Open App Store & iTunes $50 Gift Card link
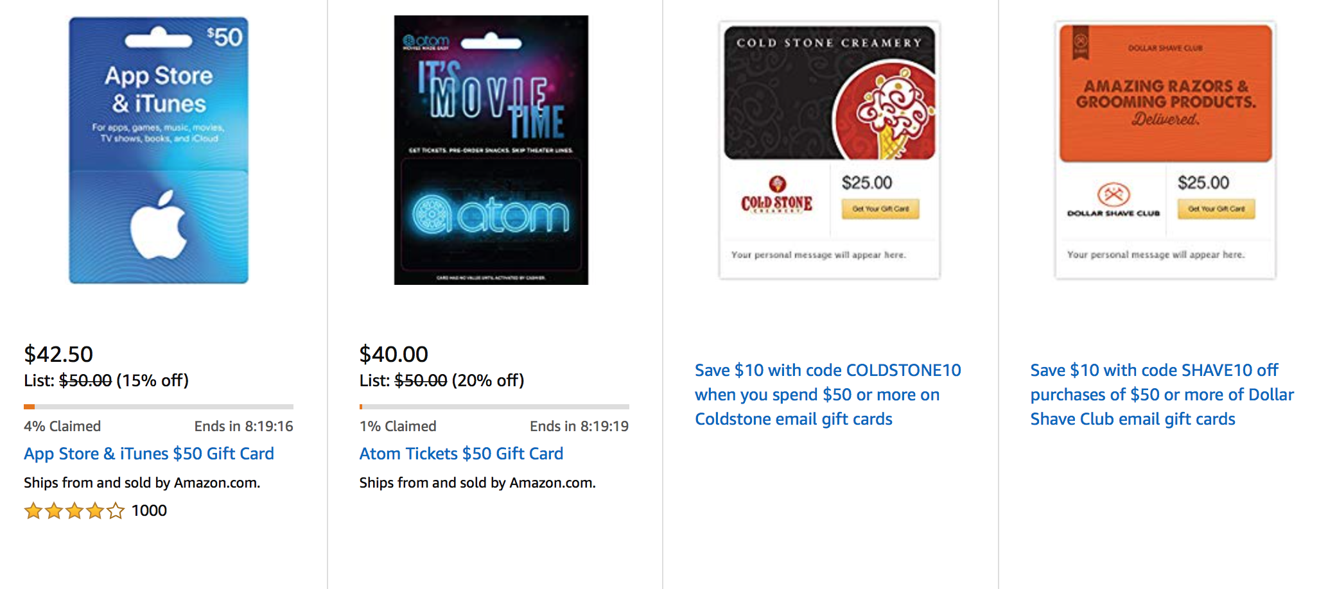This screenshot has width=1319, height=589. (149, 454)
